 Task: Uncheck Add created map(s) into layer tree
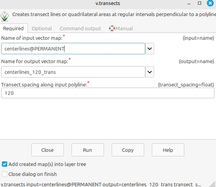pyautogui.click(x=5, y=164)
